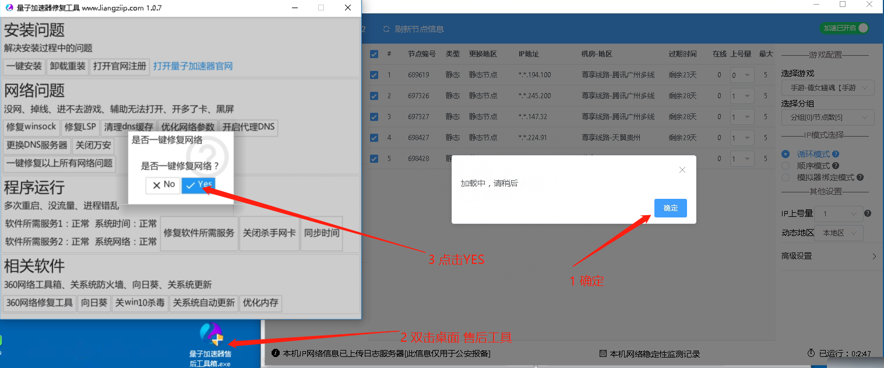This screenshot has width=884, height=368.
Task: Click the 本机IP网络信息已上传日志服务器 status notice
Action: (381, 353)
